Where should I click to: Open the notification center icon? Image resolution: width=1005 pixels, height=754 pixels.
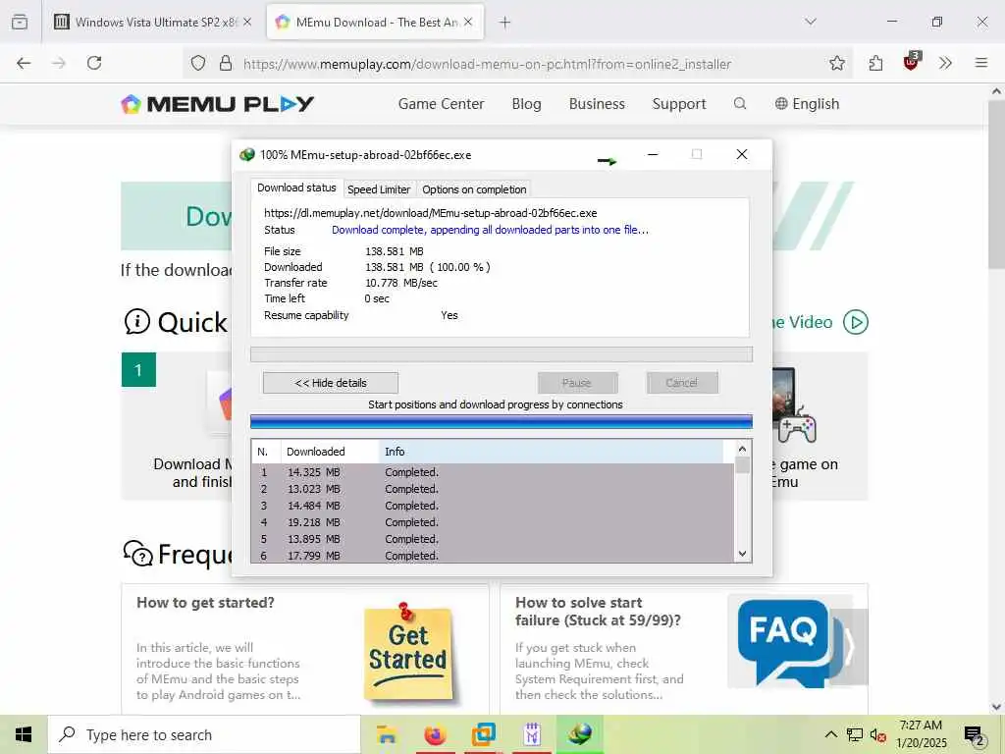coord(975,735)
